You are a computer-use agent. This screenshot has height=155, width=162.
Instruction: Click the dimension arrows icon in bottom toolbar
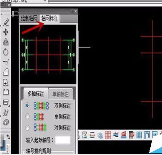(92, 135)
